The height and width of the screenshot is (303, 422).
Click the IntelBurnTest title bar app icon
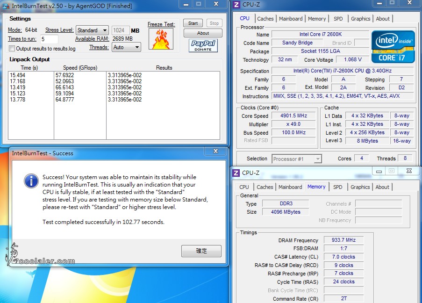(x=6, y=6)
